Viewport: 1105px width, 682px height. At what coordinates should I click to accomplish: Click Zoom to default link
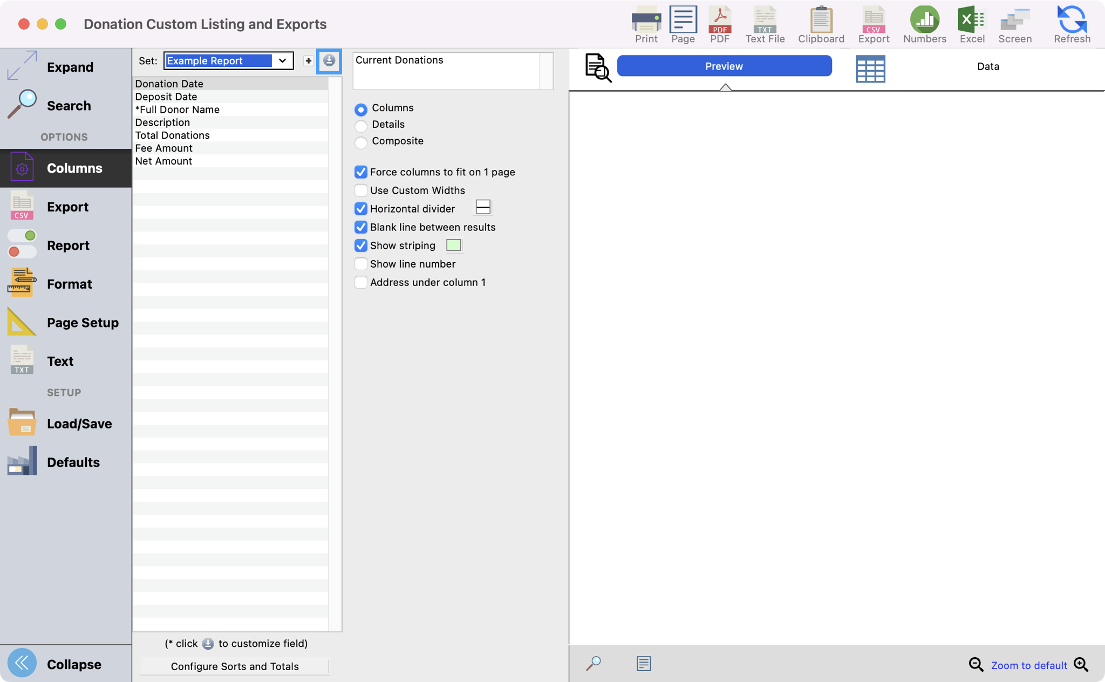(x=1028, y=665)
